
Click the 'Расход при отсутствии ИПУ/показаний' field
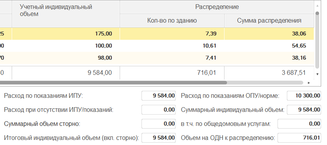[159, 110]
